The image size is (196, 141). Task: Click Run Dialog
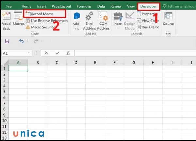tap(148, 27)
